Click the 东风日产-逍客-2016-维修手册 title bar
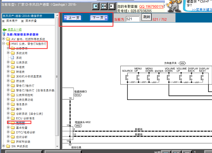Image resolution: width=212 pixels, height=153 pixels. (28, 16)
